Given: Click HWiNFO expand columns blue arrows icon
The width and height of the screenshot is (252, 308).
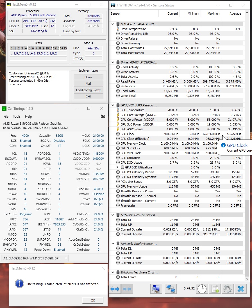Looking at the screenshot, I should click(115, 289).
